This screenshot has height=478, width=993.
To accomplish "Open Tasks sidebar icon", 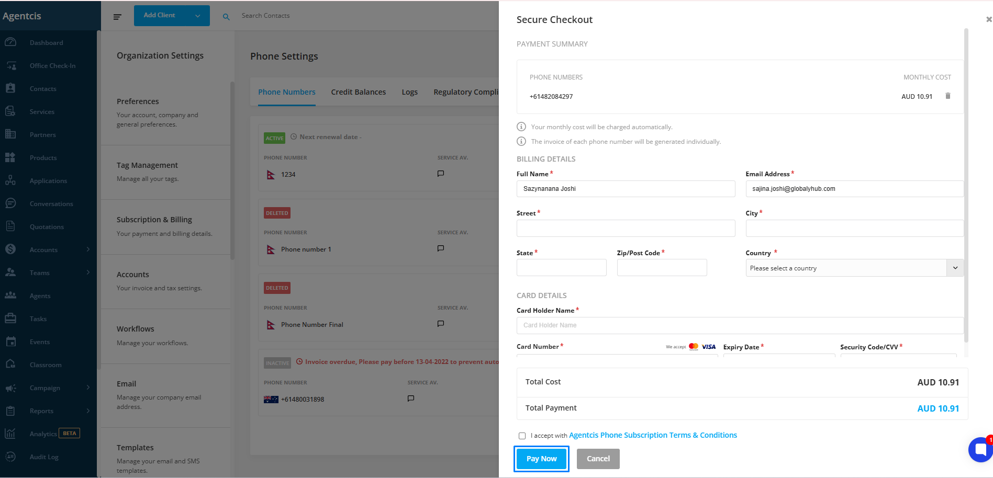I will 10,318.
